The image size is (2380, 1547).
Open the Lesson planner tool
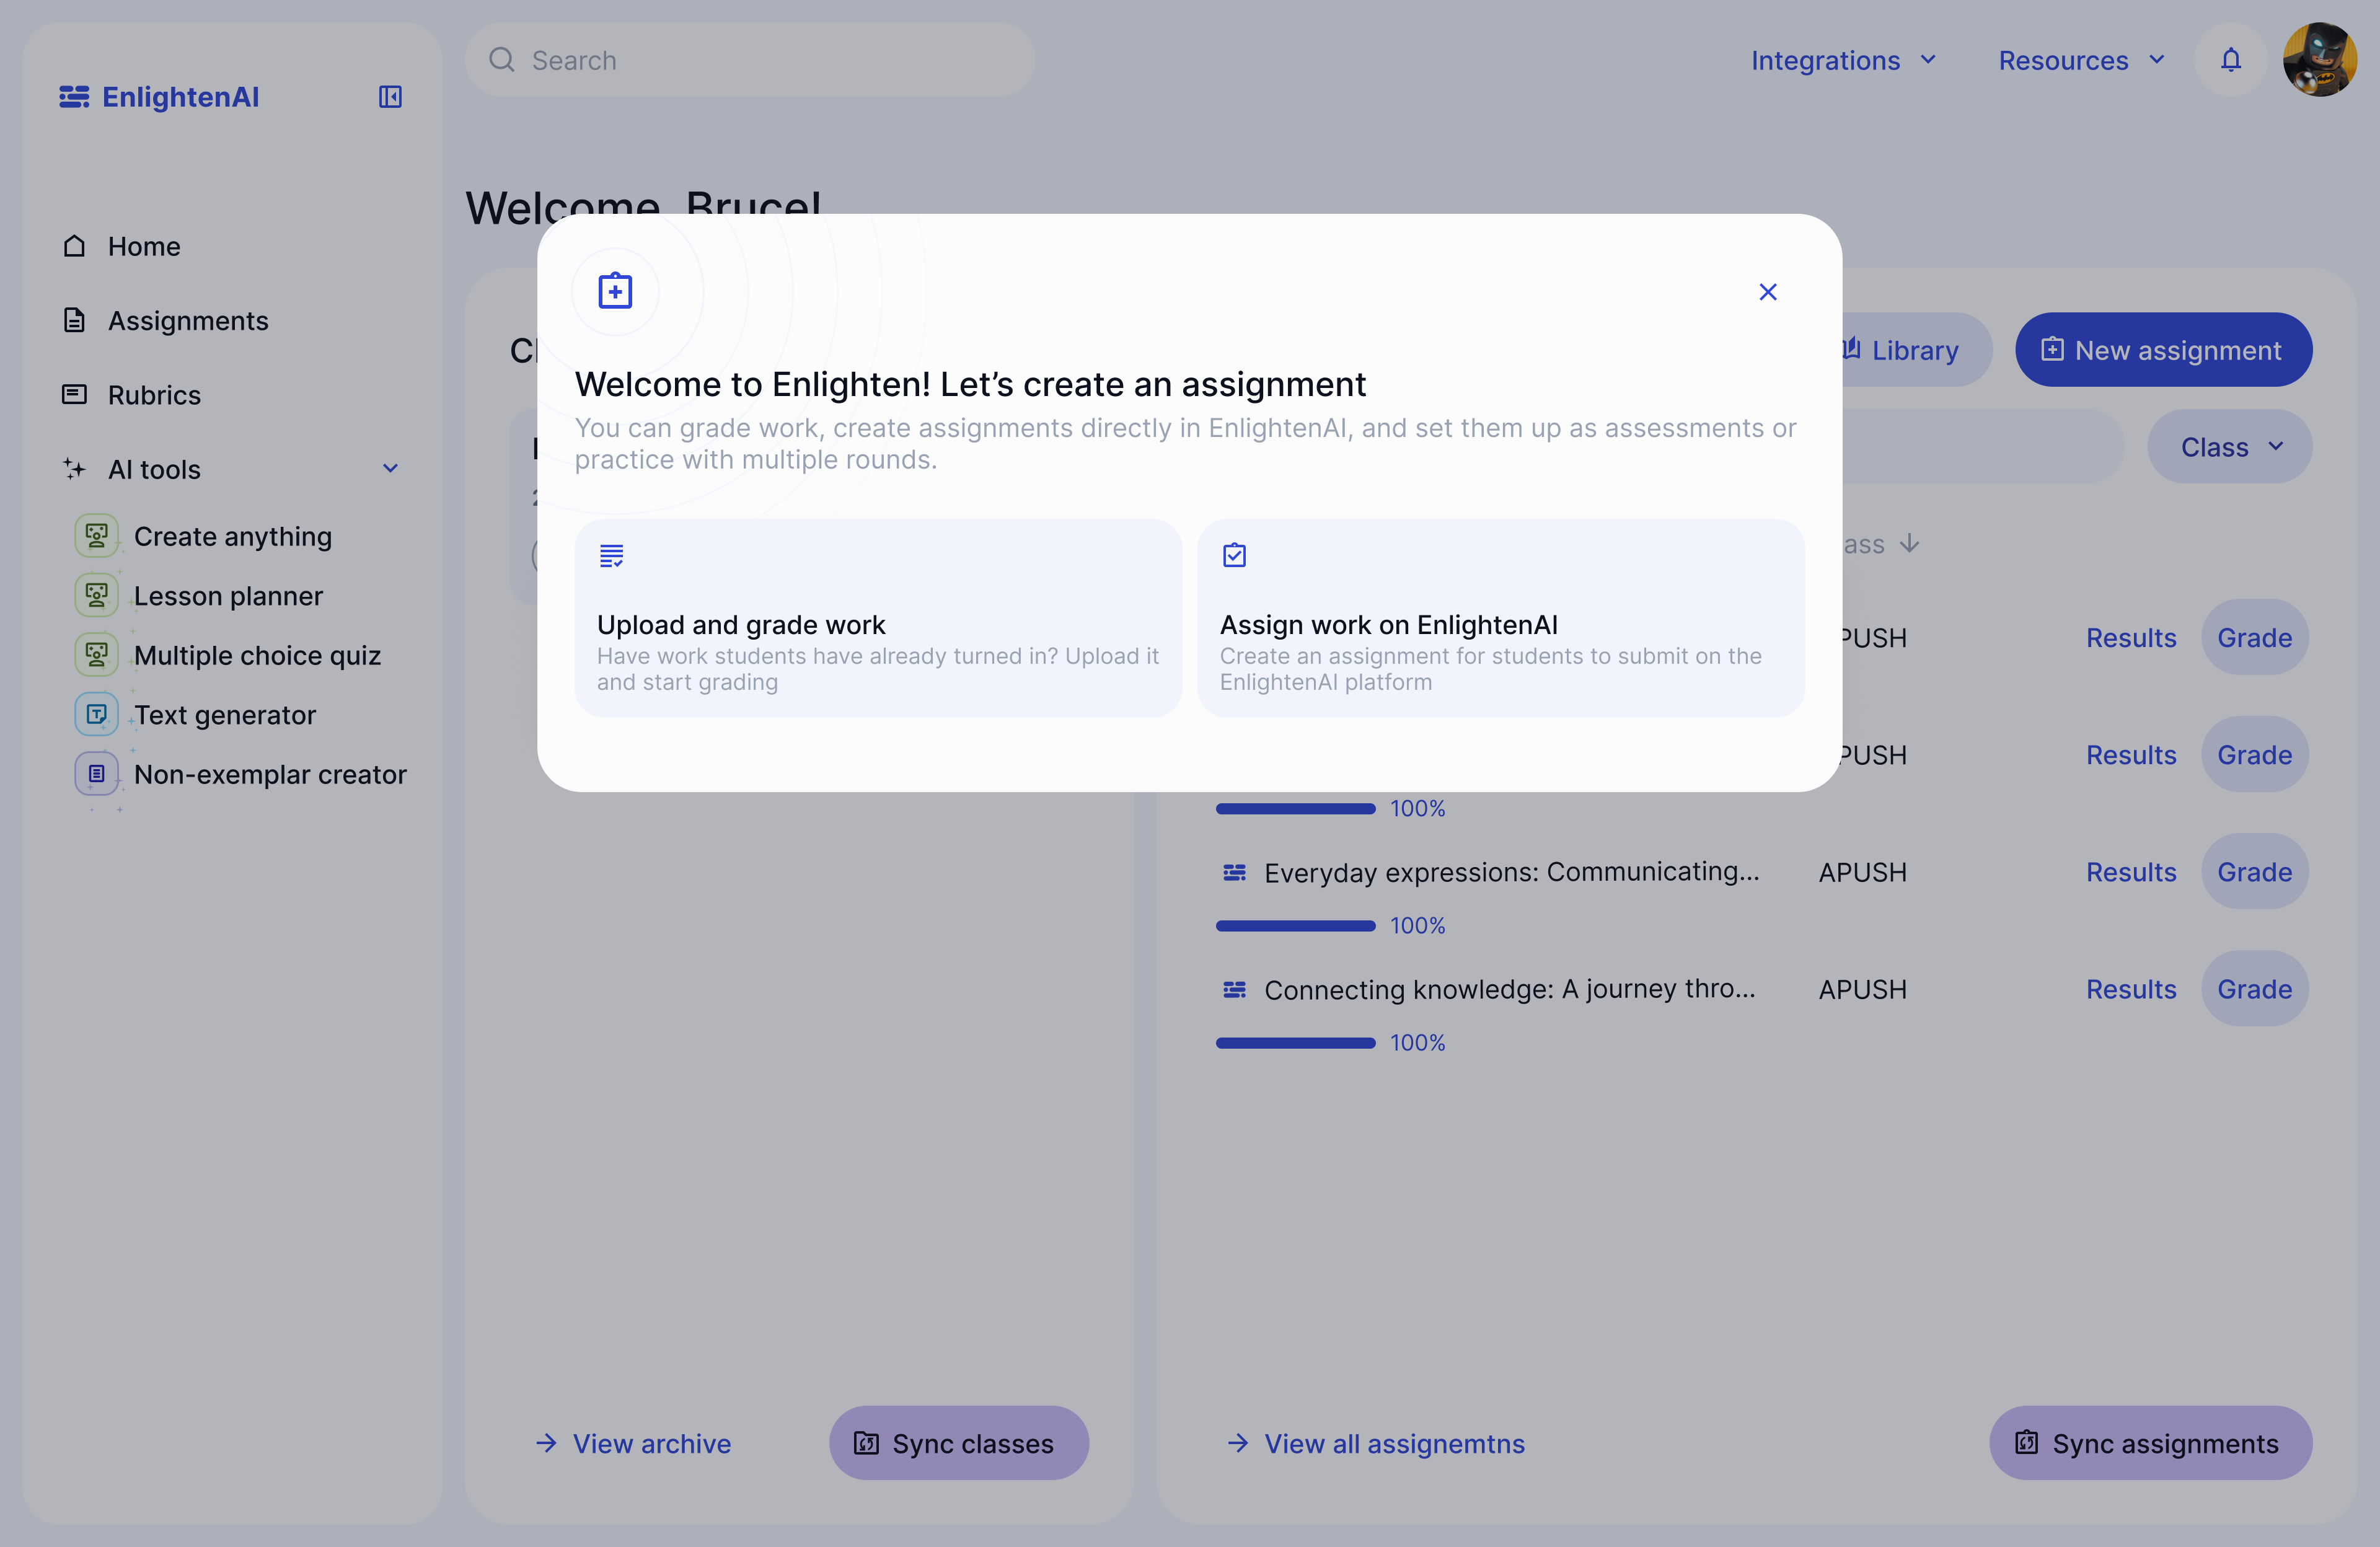[x=228, y=595]
